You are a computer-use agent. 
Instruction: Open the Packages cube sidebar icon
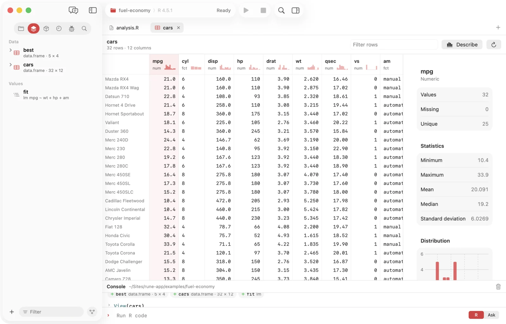(x=46, y=28)
